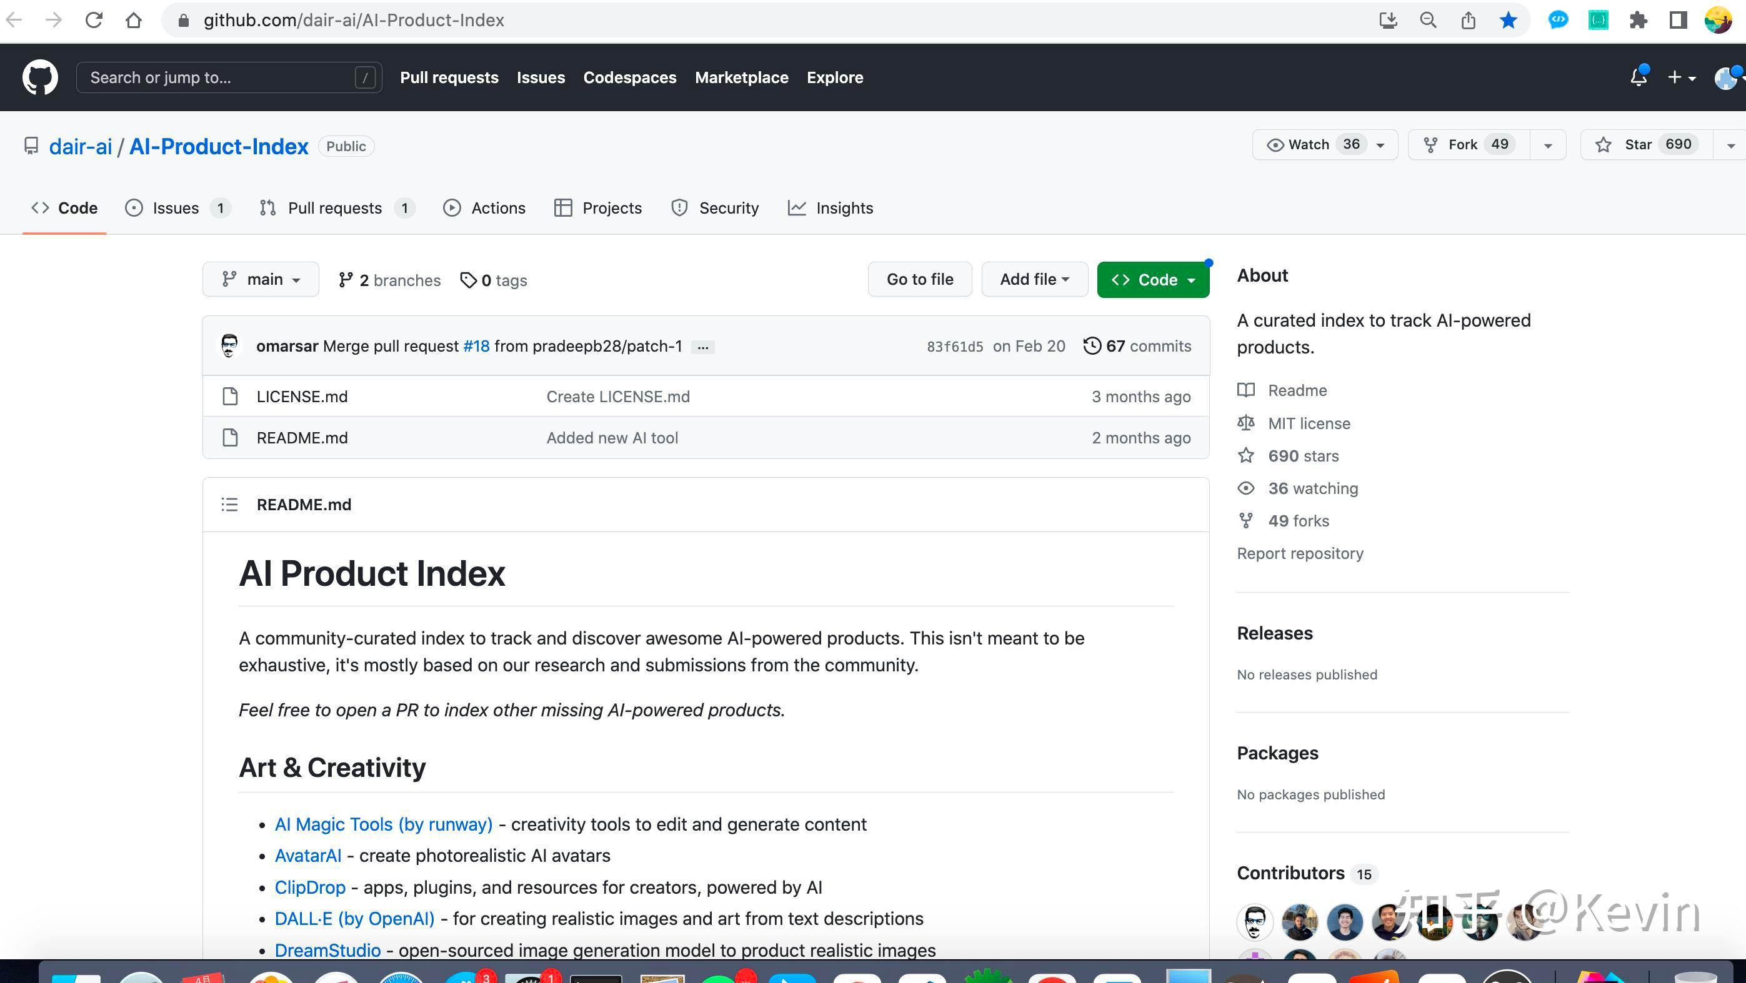Open the main branch dropdown
The height and width of the screenshot is (983, 1746).
260,279
